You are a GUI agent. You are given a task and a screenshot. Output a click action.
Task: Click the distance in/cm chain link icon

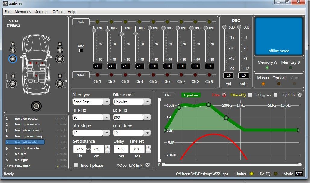[89, 149]
